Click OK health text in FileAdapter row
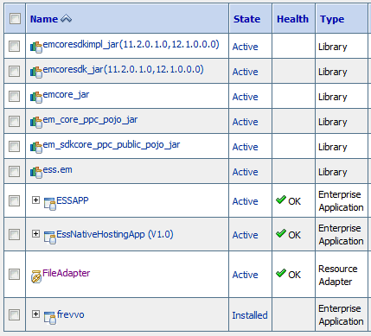 coord(294,275)
